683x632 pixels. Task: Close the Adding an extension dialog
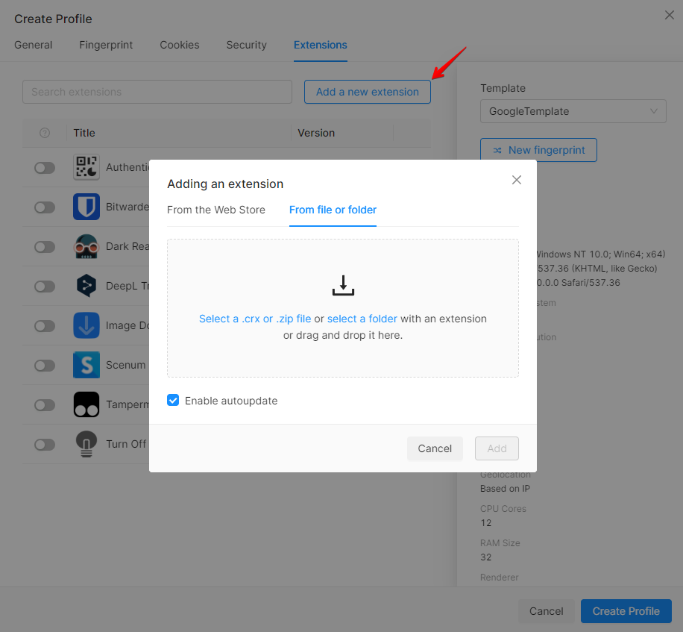(x=517, y=180)
